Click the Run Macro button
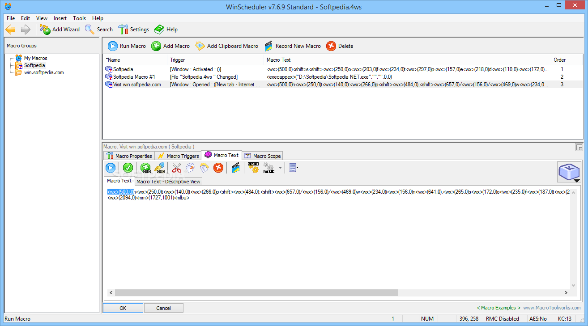Screen dimensions: 588x326 click(127, 46)
